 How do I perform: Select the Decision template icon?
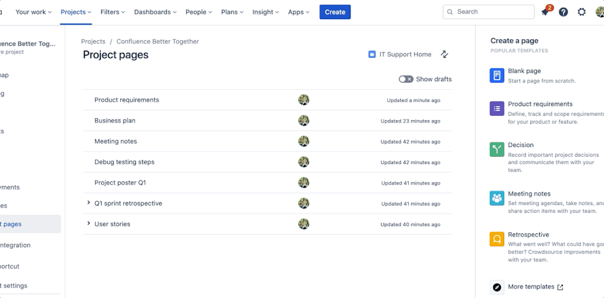click(497, 149)
